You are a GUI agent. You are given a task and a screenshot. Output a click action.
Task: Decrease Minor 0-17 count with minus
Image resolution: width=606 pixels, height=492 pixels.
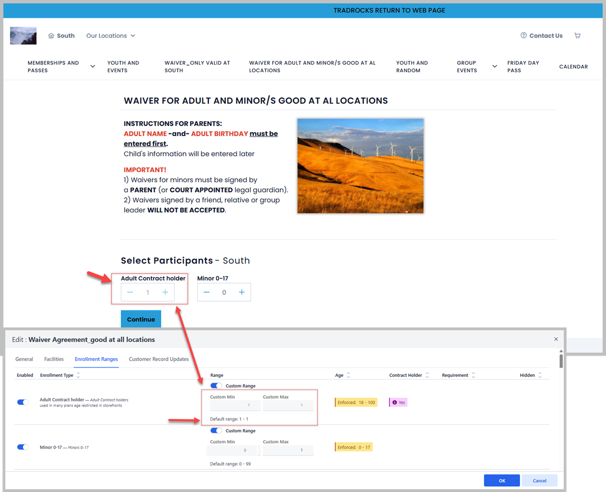(207, 292)
